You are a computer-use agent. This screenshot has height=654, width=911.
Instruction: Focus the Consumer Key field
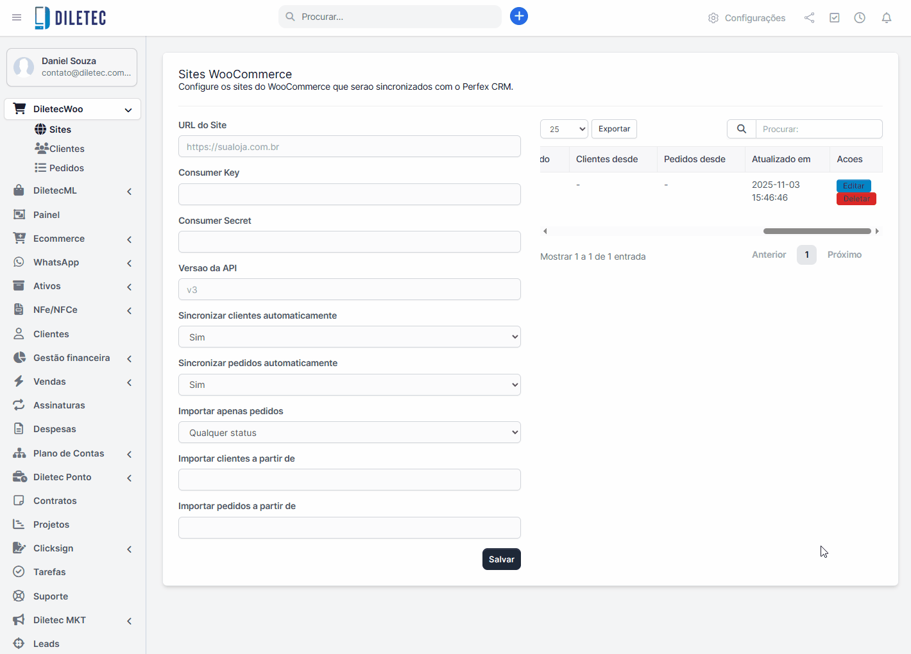350,194
